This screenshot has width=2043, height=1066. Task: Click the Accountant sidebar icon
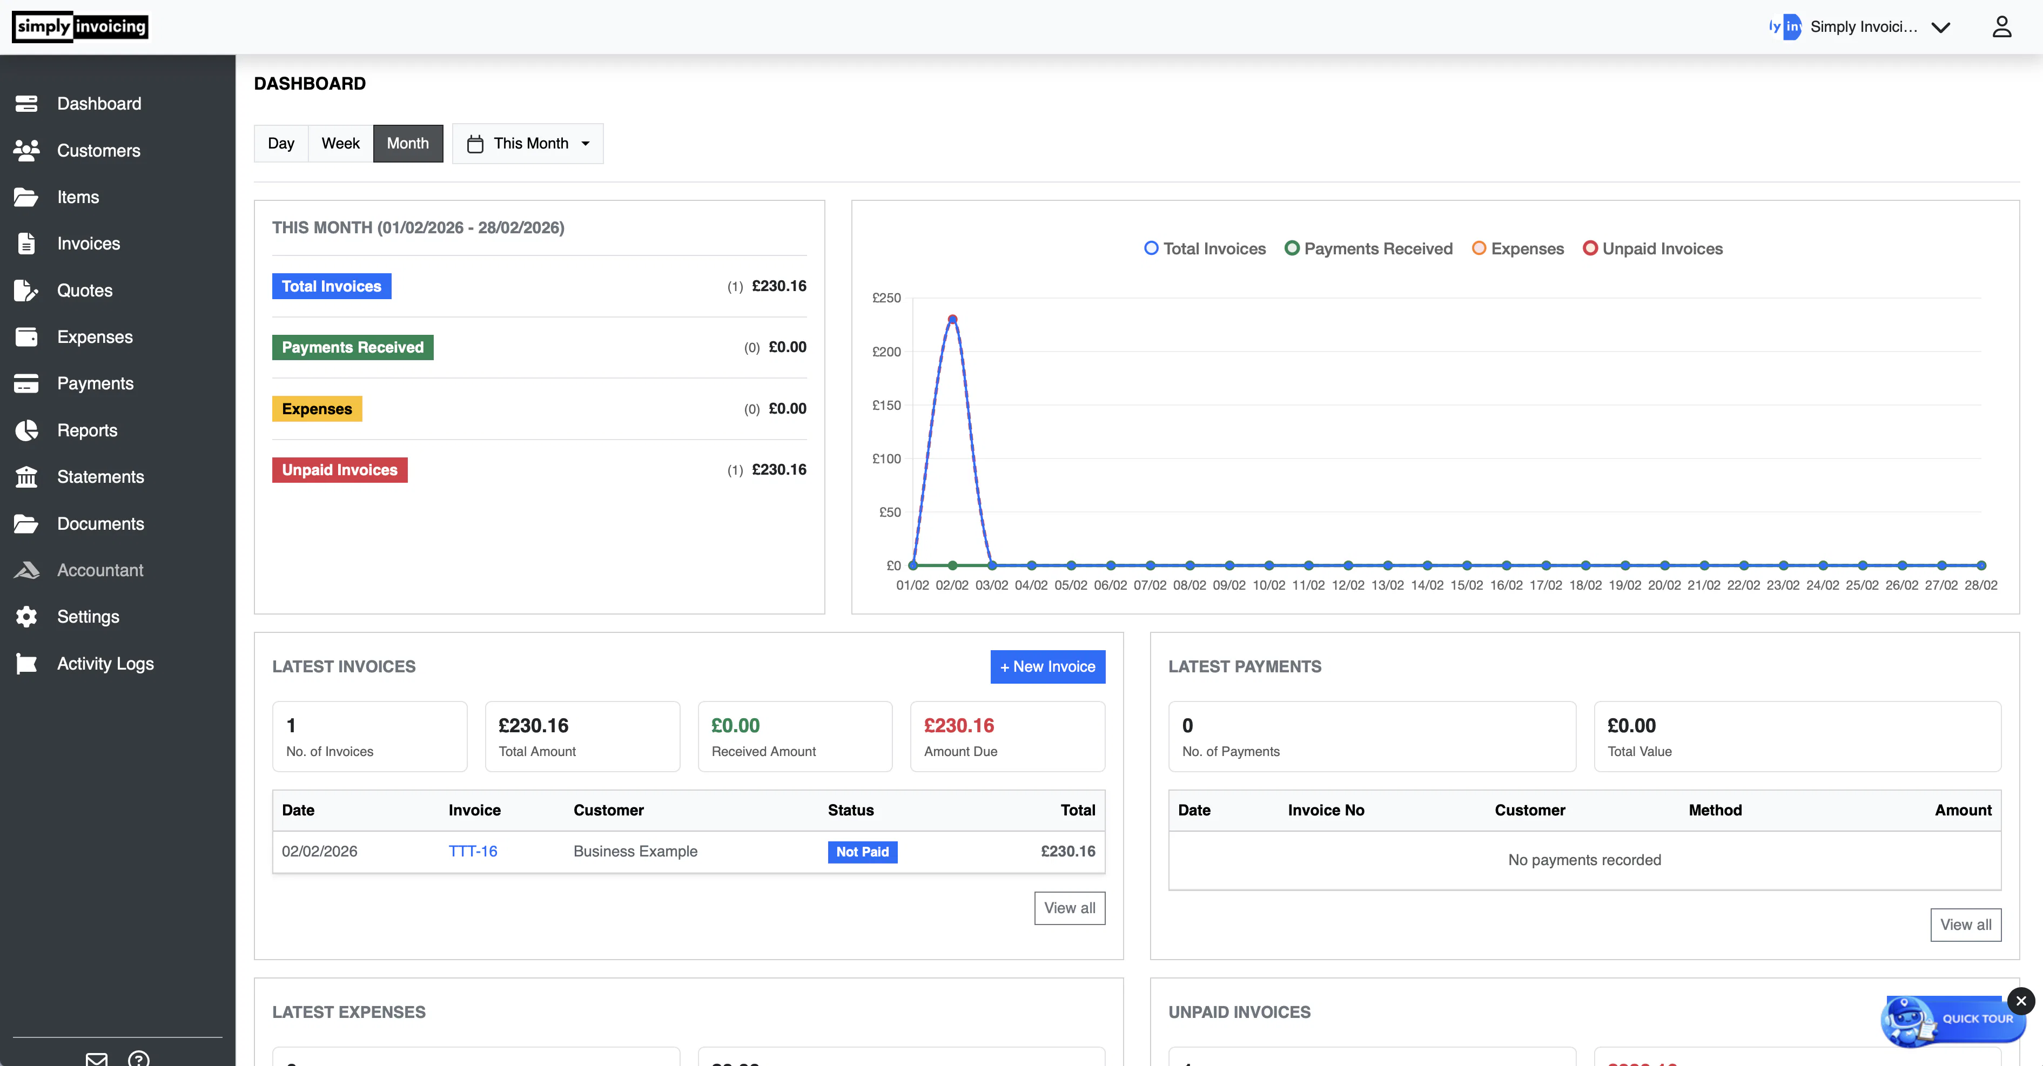click(26, 571)
